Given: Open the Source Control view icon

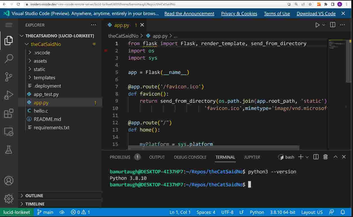Looking at the screenshot, I should [9, 77].
